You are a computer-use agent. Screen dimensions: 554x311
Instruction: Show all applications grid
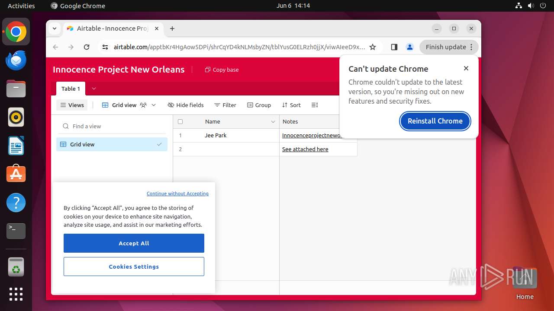point(16,294)
